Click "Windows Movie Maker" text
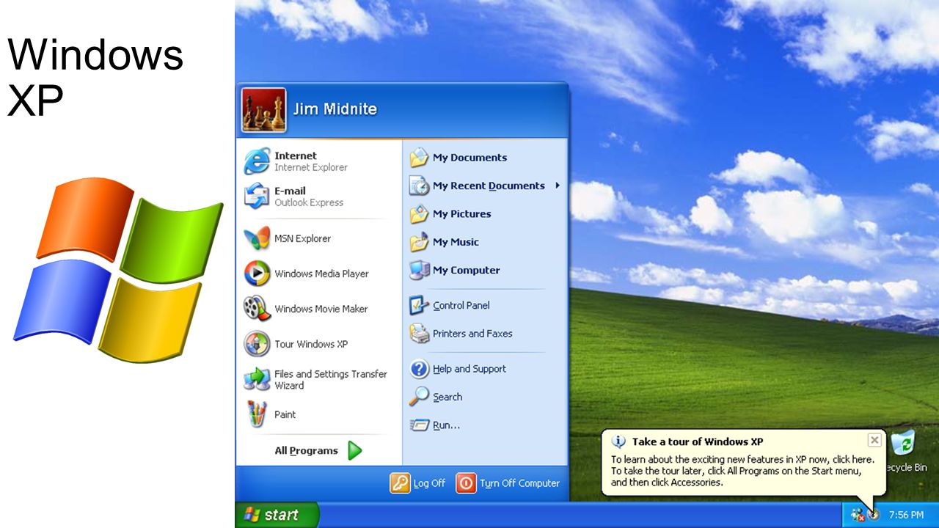 point(321,309)
